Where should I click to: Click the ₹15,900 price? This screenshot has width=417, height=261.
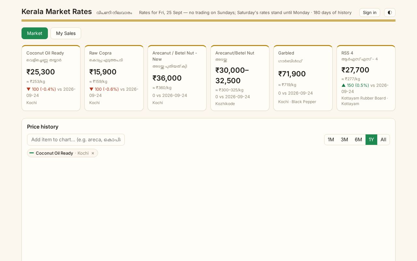tap(103, 72)
